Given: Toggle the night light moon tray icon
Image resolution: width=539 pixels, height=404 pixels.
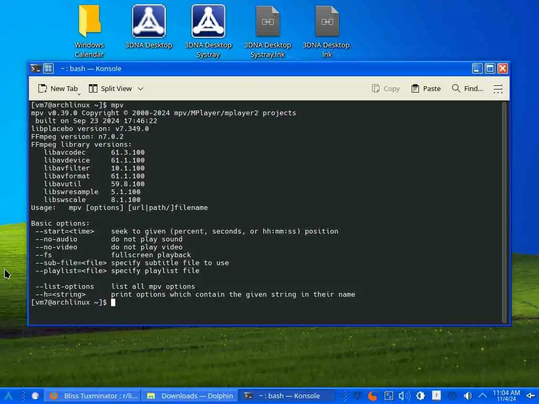Looking at the screenshot, I should pos(373,396).
